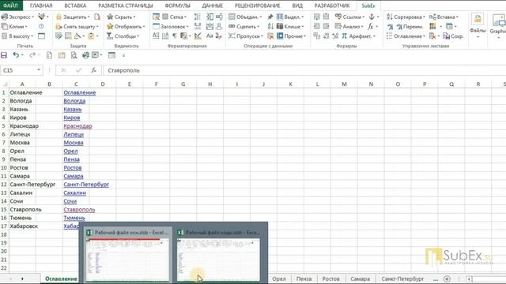This screenshot has height=284, width=506.
Task: Open the Сетка dropdown
Action: click(174, 17)
